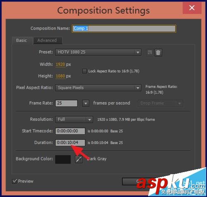
Task: Click the save preset icon
Action: [x=150, y=53]
